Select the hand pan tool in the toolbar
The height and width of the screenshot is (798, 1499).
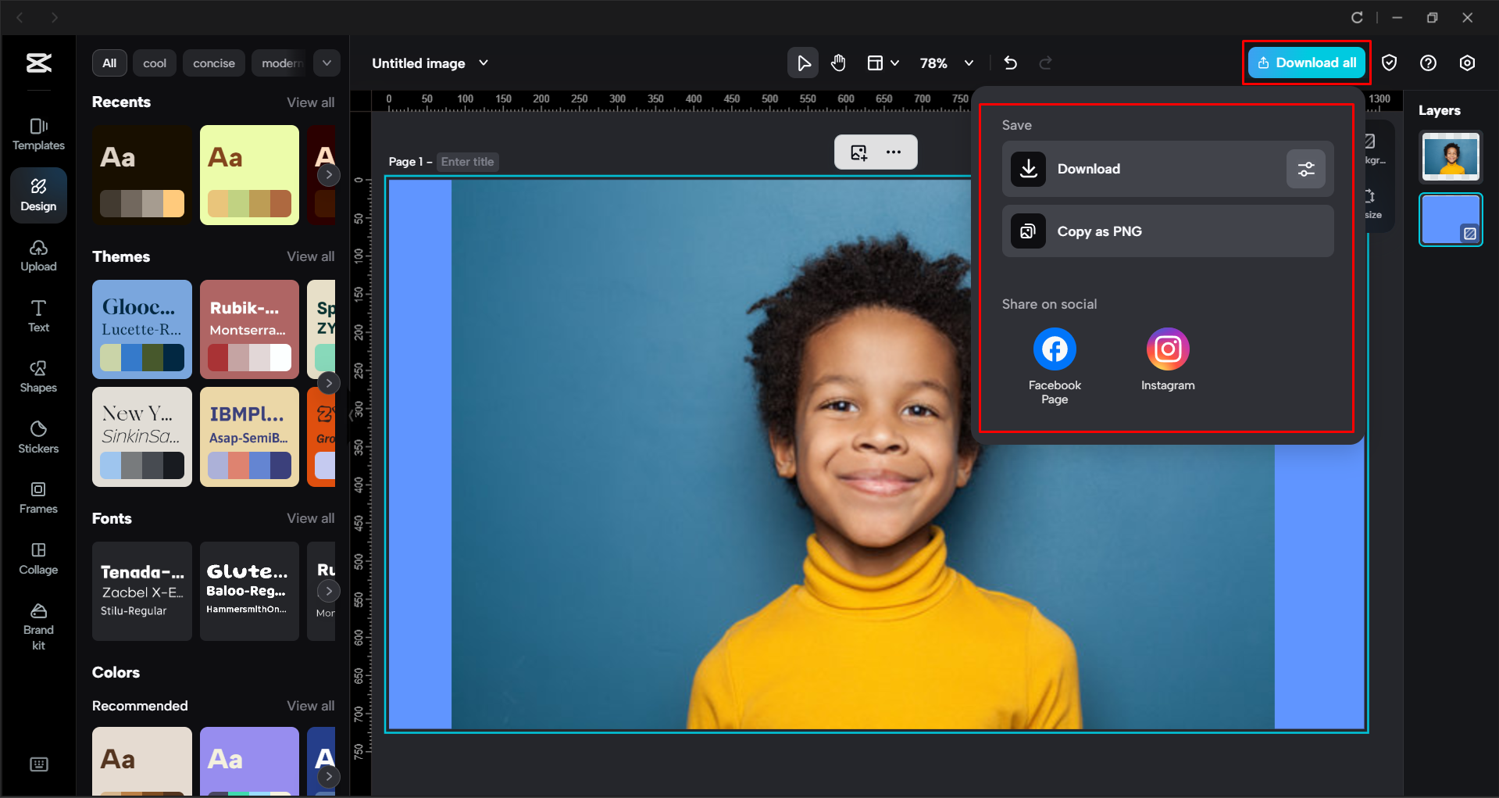838,63
